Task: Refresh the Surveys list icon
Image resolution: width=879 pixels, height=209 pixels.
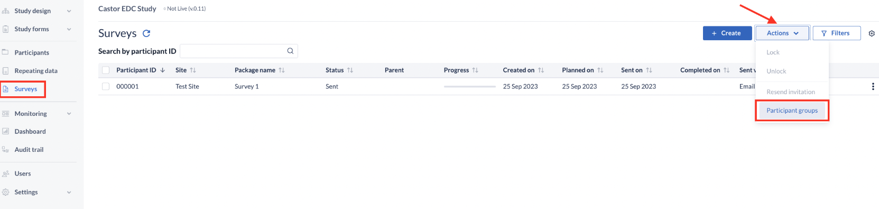Action: coord(146,33)
